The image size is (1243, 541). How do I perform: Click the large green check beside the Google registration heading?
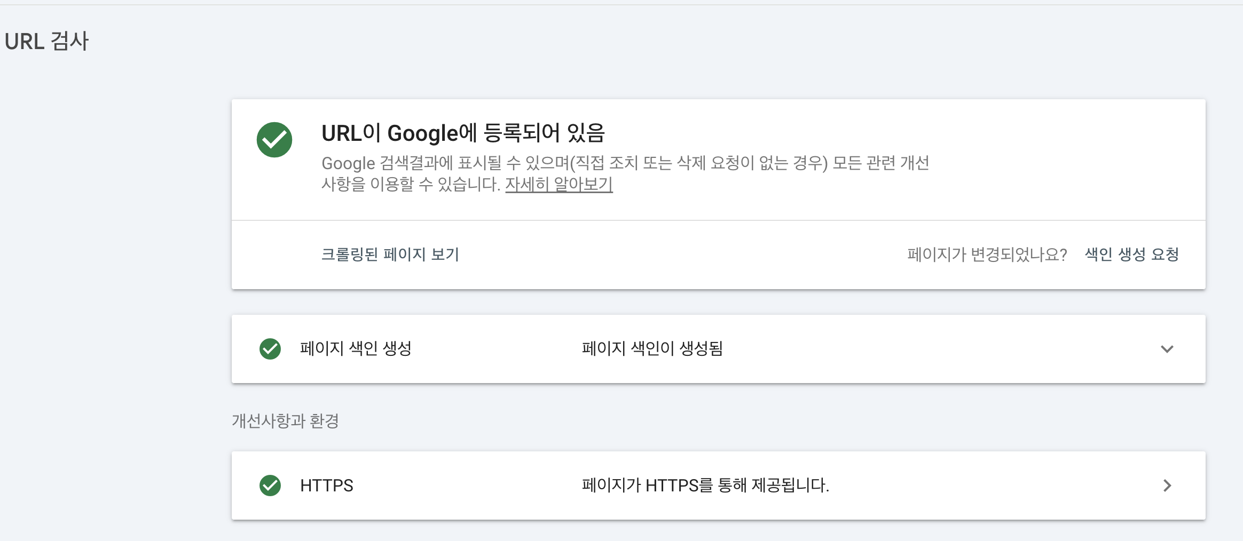point(274,140)
